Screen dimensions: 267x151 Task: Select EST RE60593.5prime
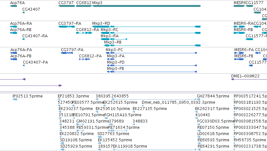199,143
